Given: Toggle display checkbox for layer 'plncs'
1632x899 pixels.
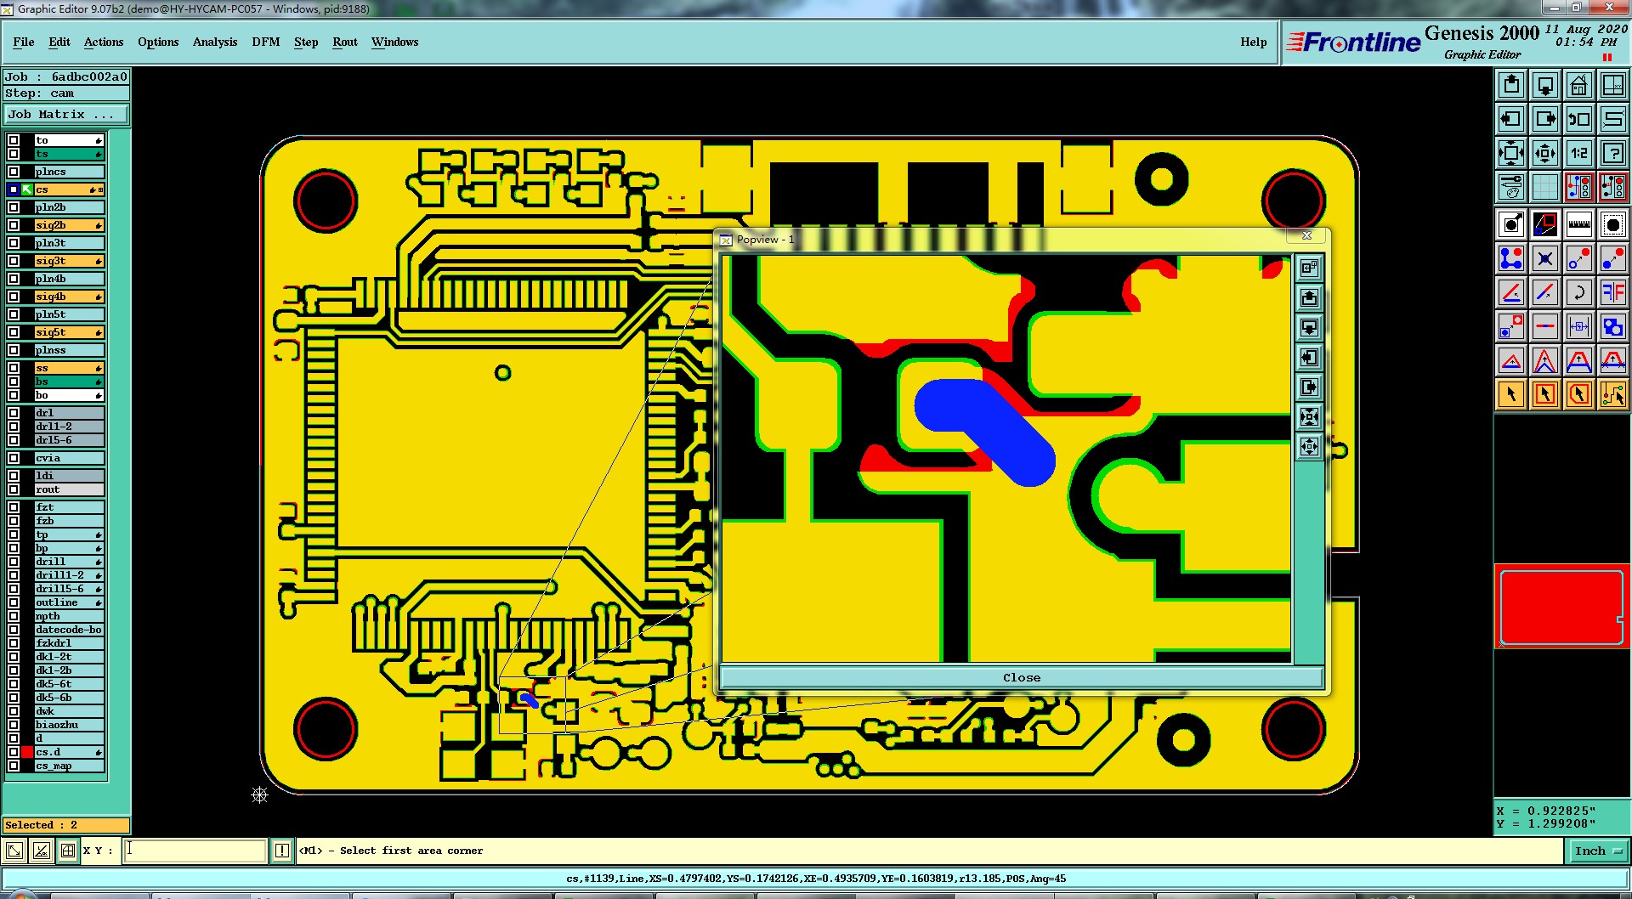Looking at the screenshot, I should tap(14, 172).
